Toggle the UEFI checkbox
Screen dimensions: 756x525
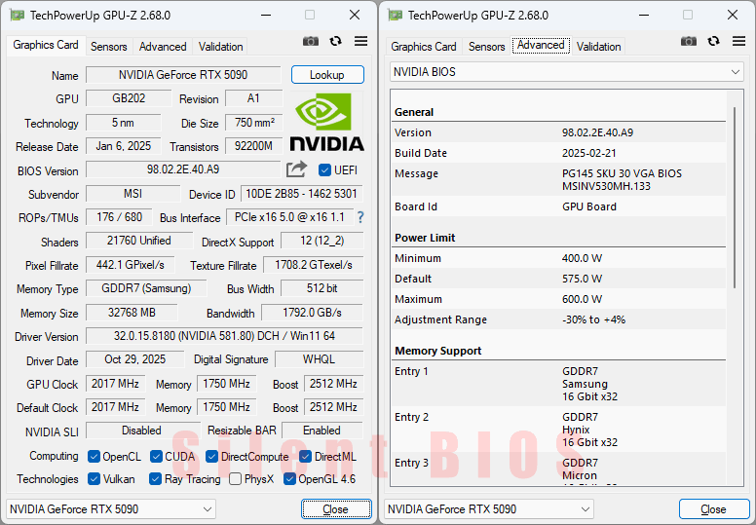coord(325,170)
